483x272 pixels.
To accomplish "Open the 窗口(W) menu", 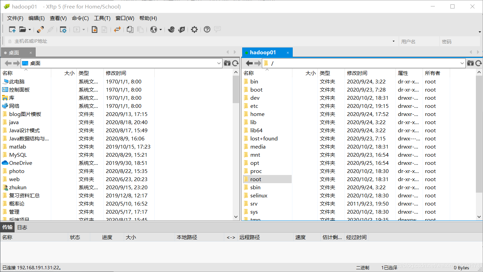I will tap(125, 18).
